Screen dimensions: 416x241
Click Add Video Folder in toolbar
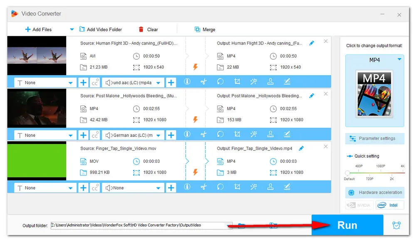(x=100, y=30)
